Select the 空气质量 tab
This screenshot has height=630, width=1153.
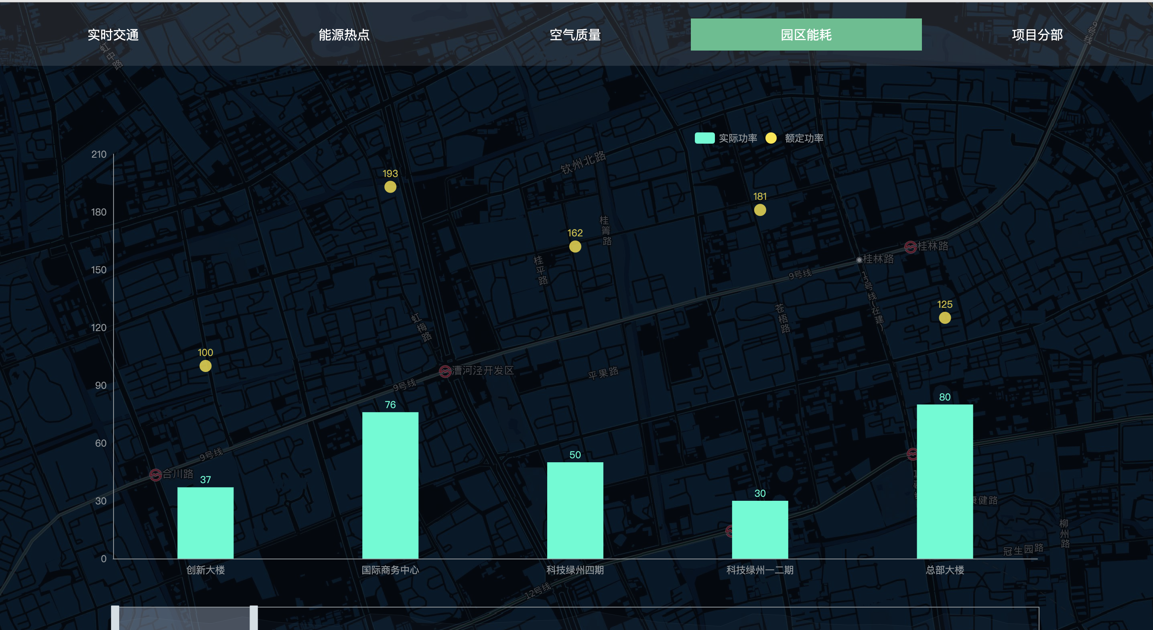click(x=575, y=35)
